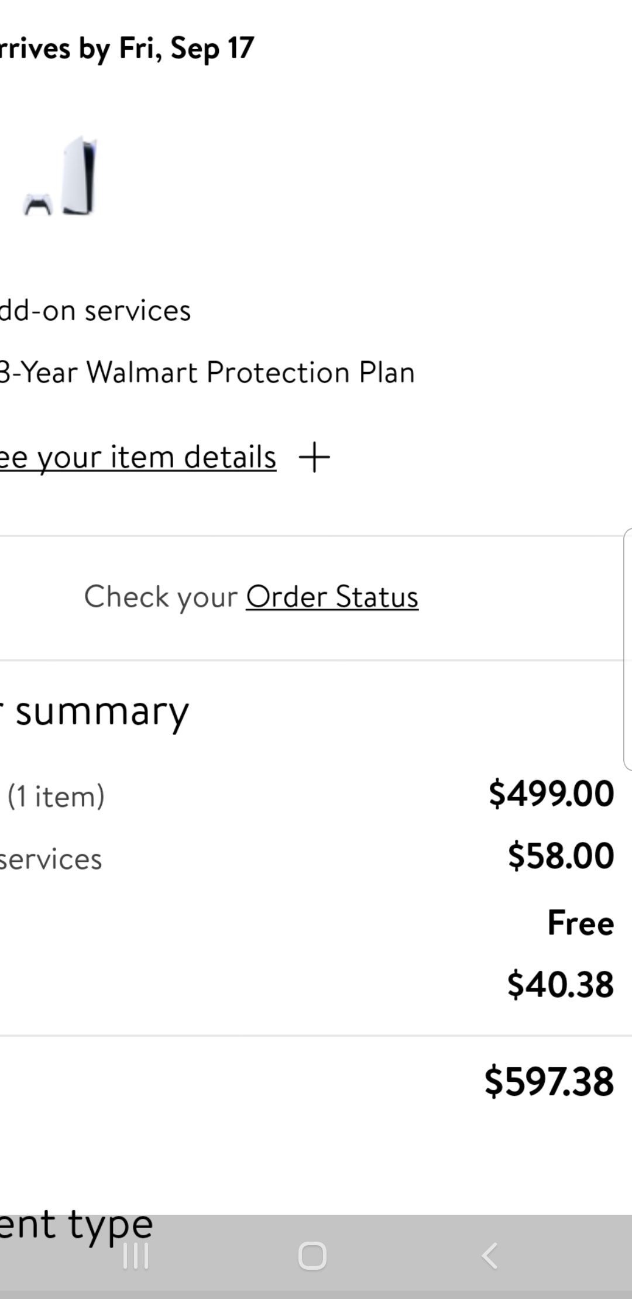Expand the "See your item details" section

[x=138, y=458]
